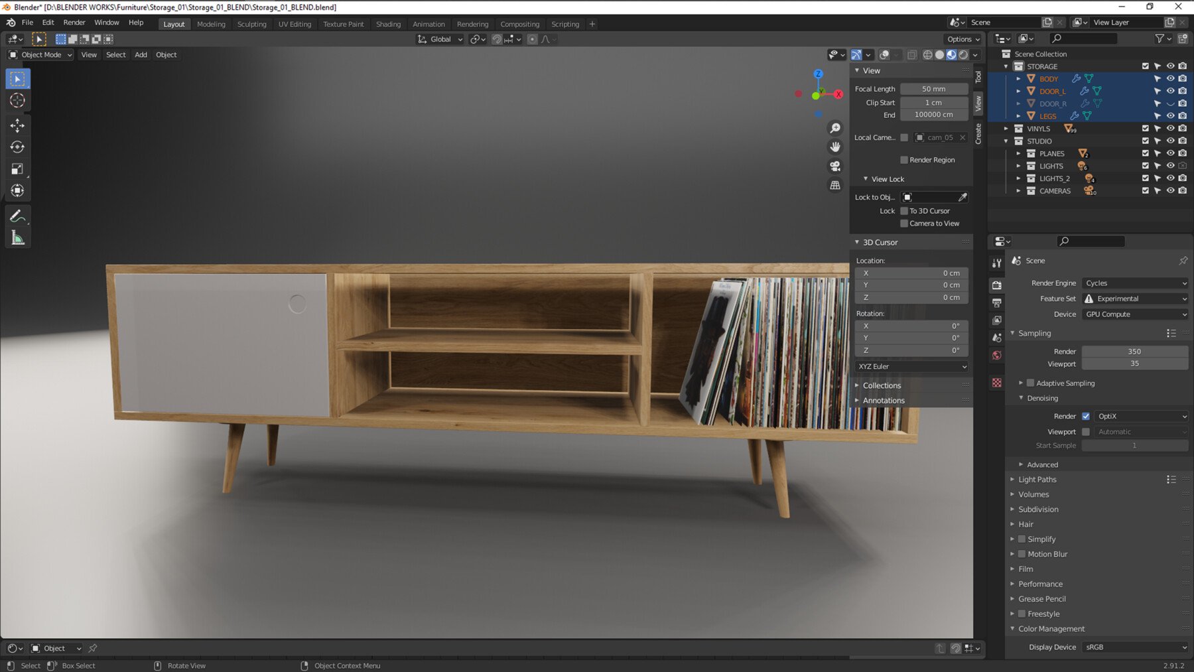Image resolution: width=1194 pixels, height=672 pixels.
Task: Select the Rotate tool
Action: [17, 147]
